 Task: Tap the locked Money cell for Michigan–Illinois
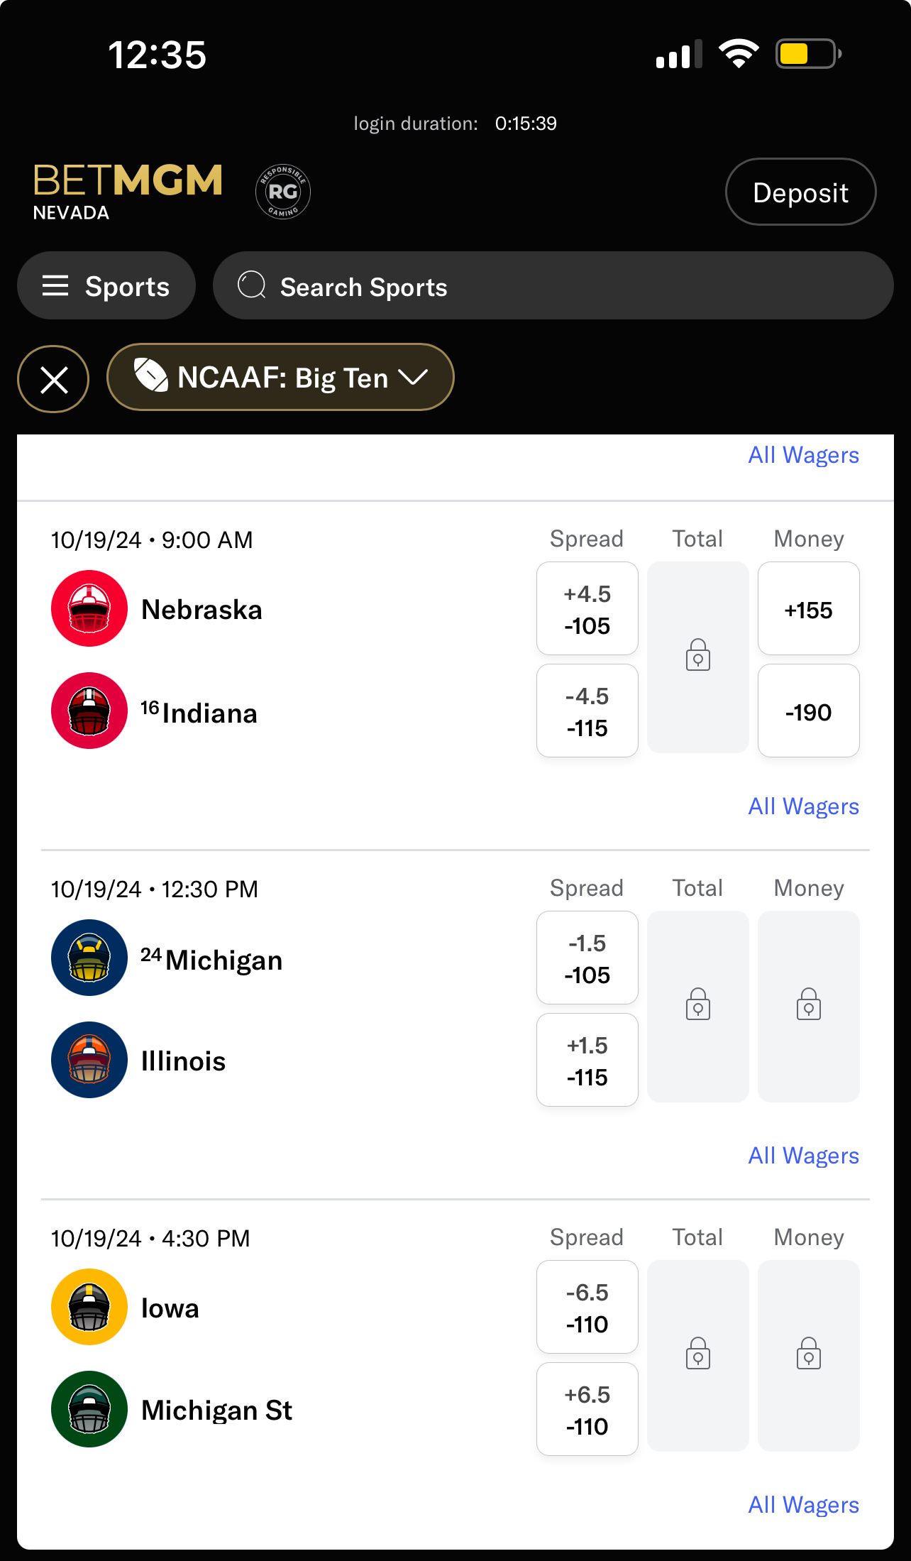pos(809,1006)
